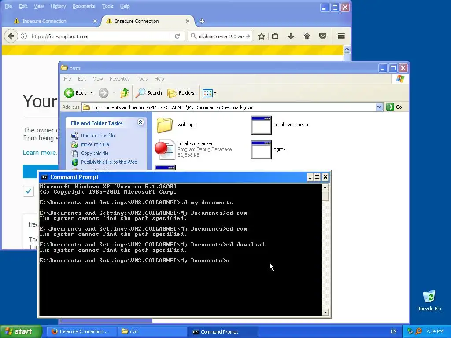Click the magnifier search tray icon
This screenshot has height=338, width=451.
[419, 331]
